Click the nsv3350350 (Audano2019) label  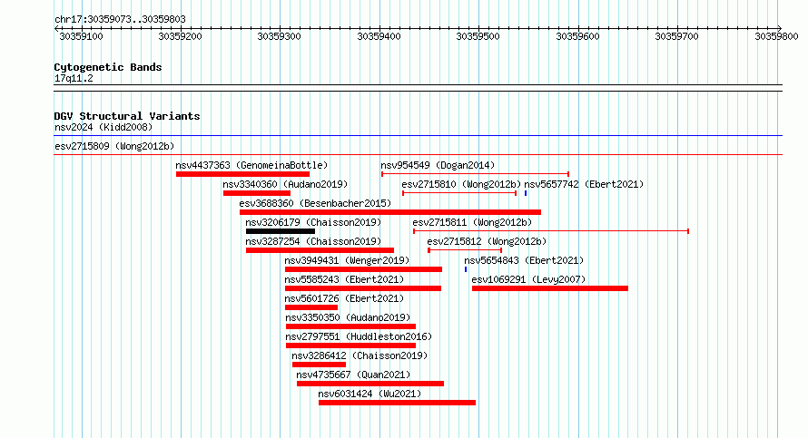(348, 317)
